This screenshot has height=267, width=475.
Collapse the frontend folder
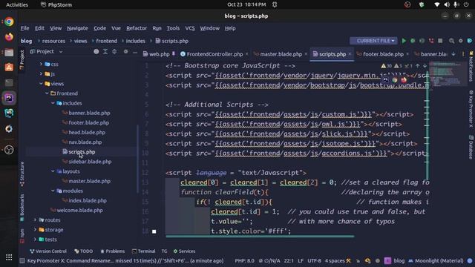47,93
